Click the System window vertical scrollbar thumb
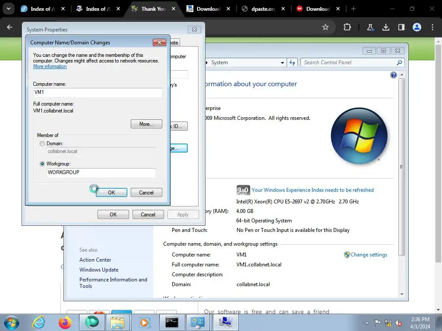The image size is (442, 331). click(x=402, y=167)
